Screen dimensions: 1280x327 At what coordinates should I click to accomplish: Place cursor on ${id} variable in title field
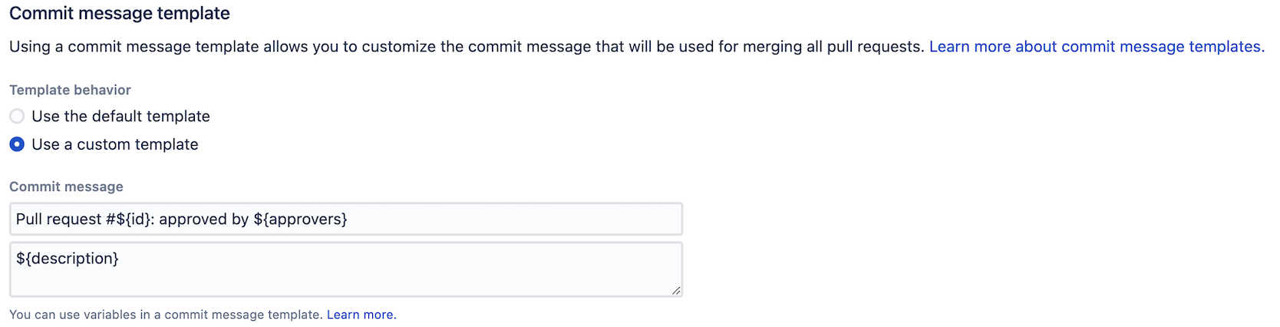pyautogui.click(x=134, y=220)
